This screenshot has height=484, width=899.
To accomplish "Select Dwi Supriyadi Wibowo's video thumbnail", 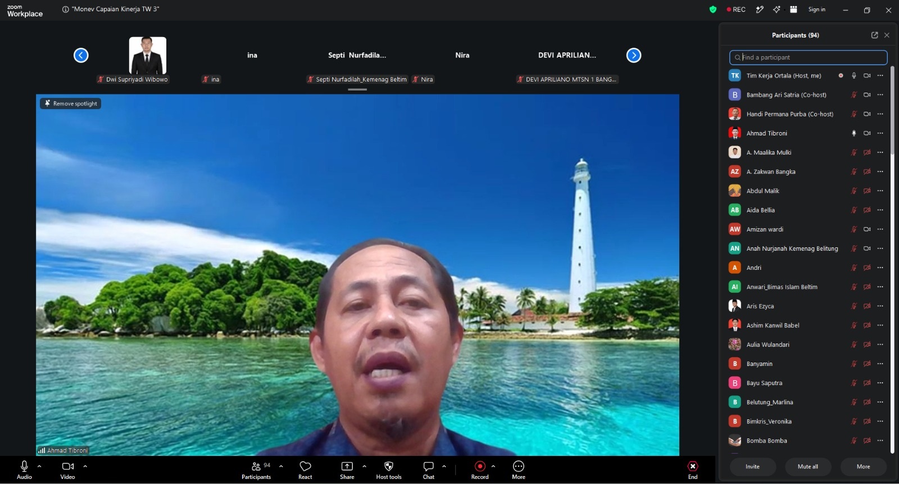I will coord(148,55).
